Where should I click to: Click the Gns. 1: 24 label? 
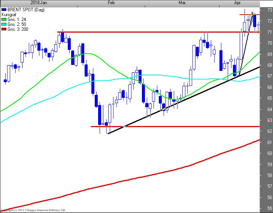pos(17,19)
